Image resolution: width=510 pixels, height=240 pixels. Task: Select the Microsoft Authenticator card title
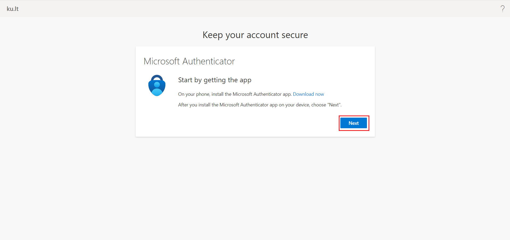coord(189,61)
